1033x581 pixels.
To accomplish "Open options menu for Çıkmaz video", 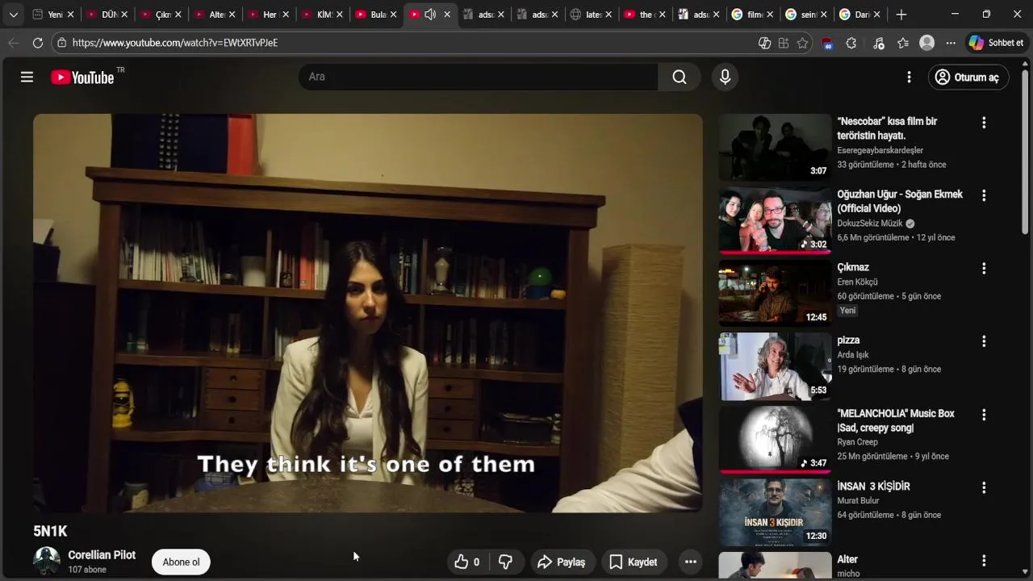I will click(984, 268).
